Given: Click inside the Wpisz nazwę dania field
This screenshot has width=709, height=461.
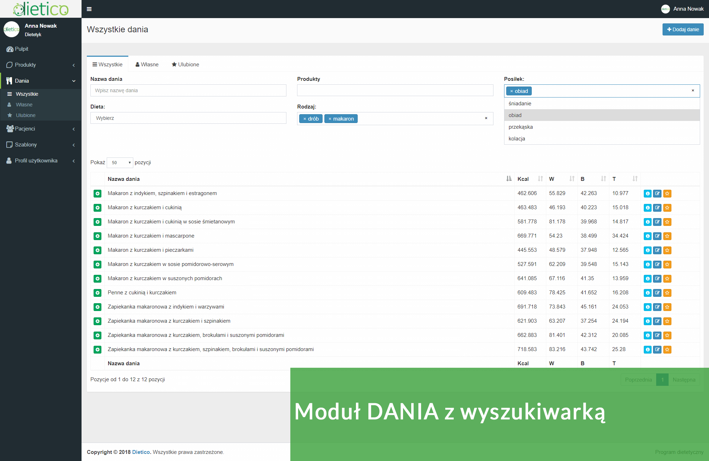Looking at the screenshot, I should tap(188, 90).
